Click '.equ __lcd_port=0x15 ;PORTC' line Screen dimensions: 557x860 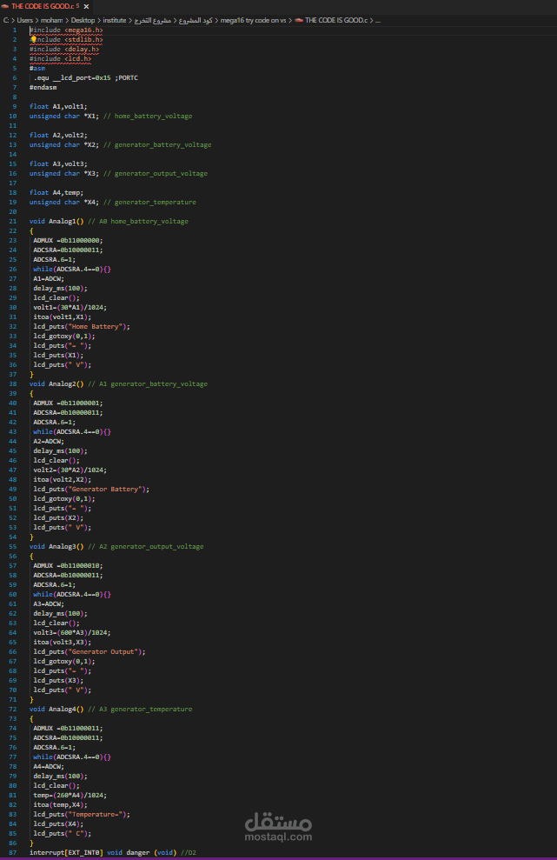(x=85, y=78)
